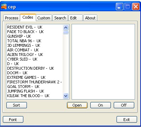
Task: Click the game list scroll up arrow
Action: [x=66, y=27]
